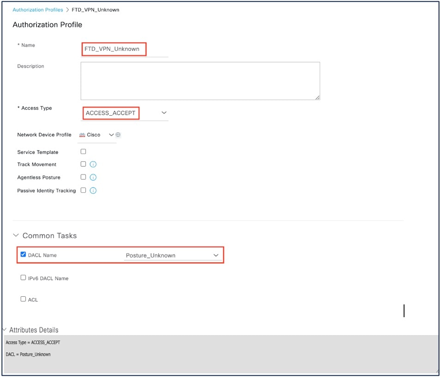Enable the IPv6 DACL Name checkbox
This screenshot has width=440, height=377.
23,277
